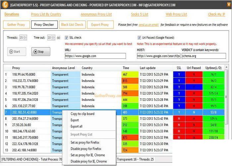Select proxy 118.99.64.95:8080
This screenshot has height=166, width=232.
[24, 74]
